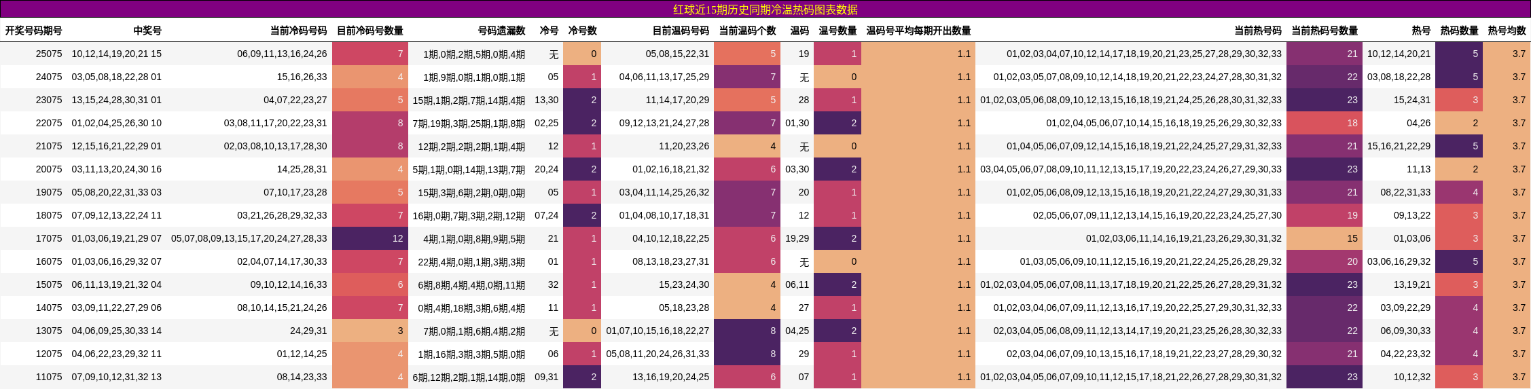
Task: Select warm numbers cell 01,07,10,15,16,18,22,27
Action: coord(658,331)
